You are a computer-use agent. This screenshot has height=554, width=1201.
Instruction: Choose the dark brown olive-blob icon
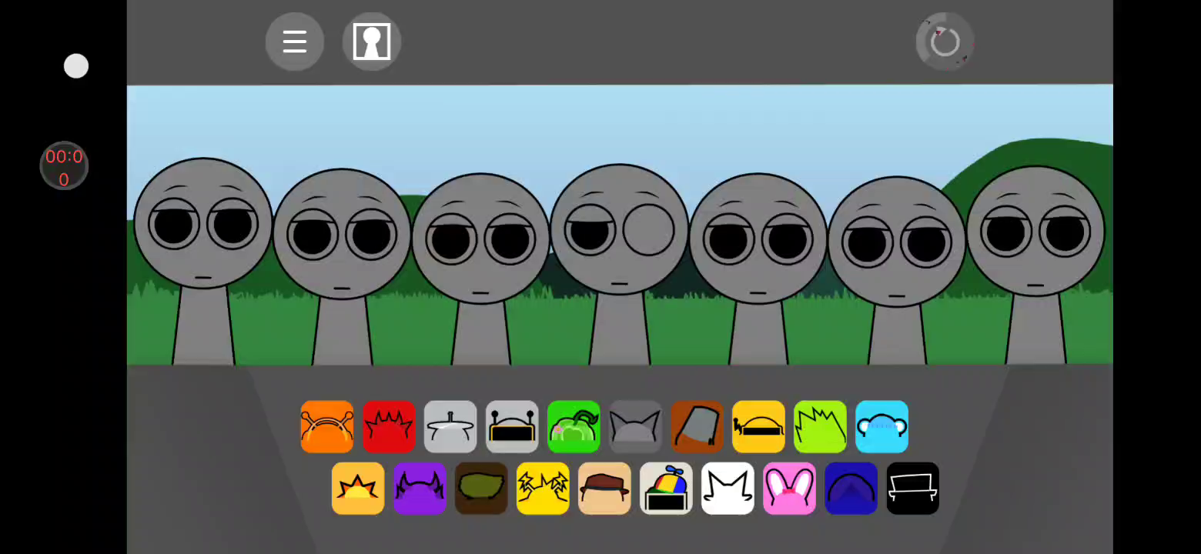pyautogui.click(x=481, y=489)
